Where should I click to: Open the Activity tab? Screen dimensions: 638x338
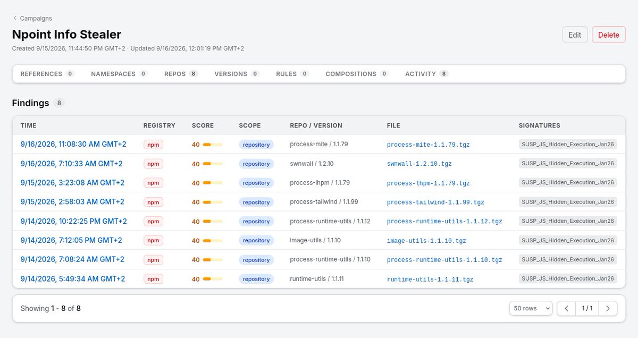pos(426,74)
